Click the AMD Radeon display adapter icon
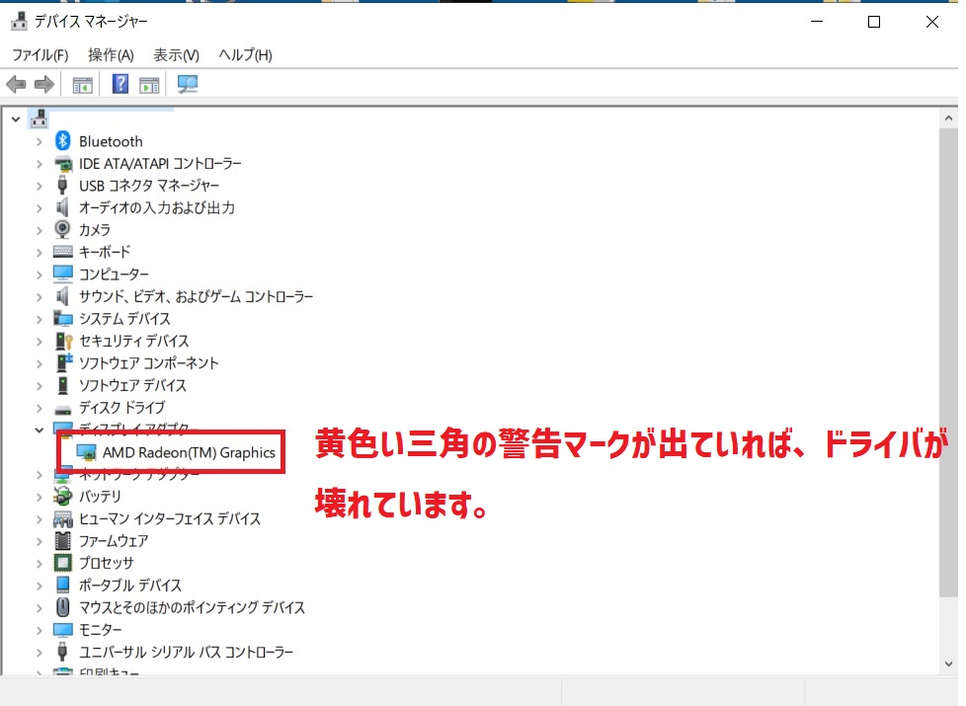Viewport: 966px width, 706px height. click(87, 452)
